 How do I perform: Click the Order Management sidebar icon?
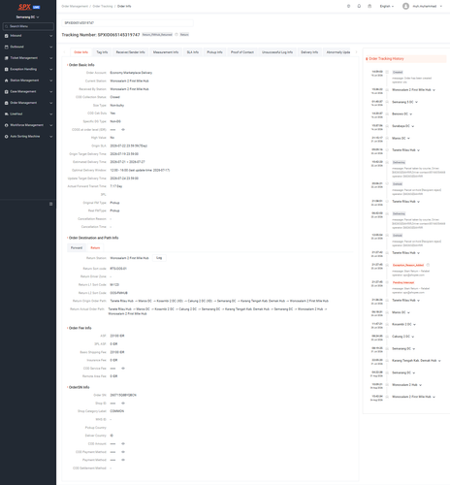[7, 103]
